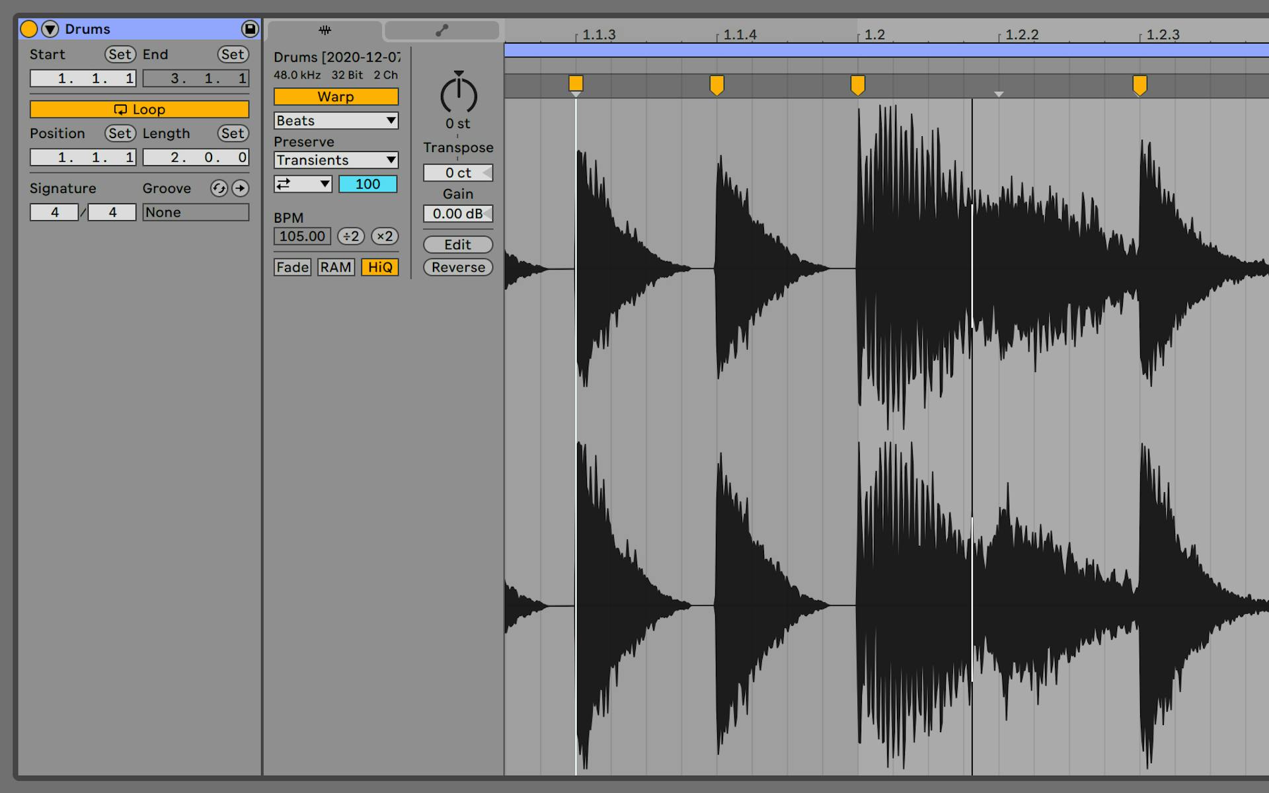Viewport: 1269px width, 793px height.
Task: Reverse the Drums sample
Action: coord(458,267)
